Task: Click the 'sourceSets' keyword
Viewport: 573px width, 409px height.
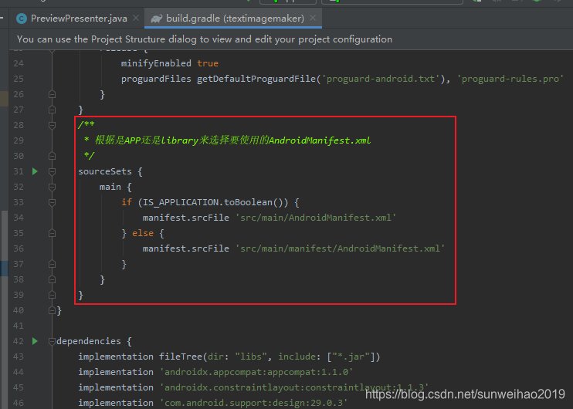Action: (105, 171)
